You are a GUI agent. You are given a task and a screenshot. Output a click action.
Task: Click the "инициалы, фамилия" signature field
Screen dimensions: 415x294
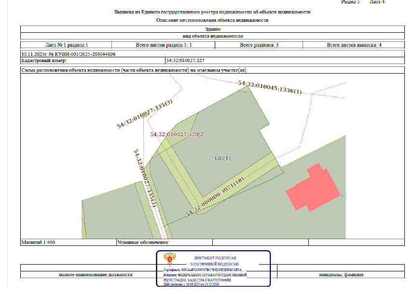coord(341,275)
